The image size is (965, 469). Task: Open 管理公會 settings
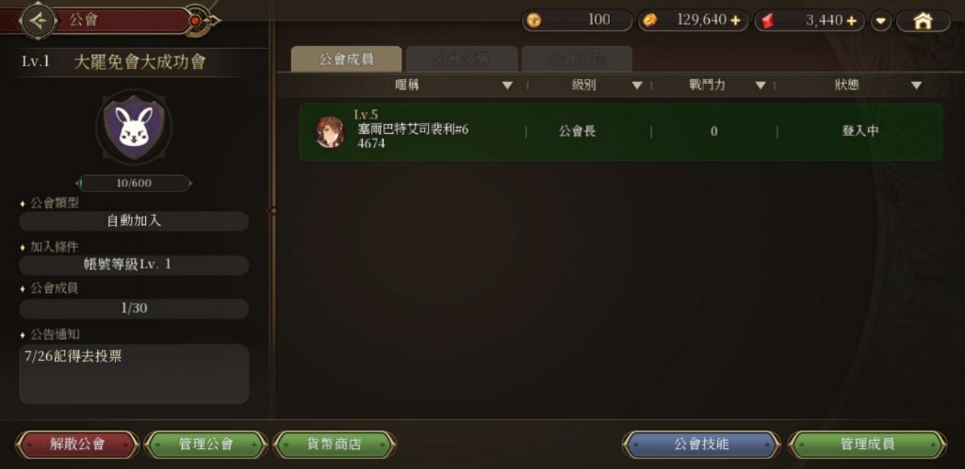click(x=206, y=445)
